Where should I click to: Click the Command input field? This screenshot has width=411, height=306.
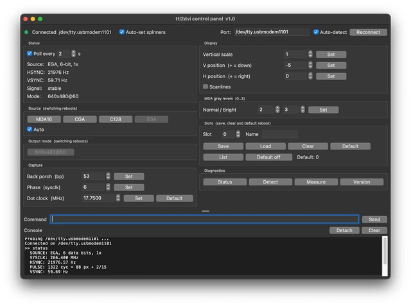(204, 219)
